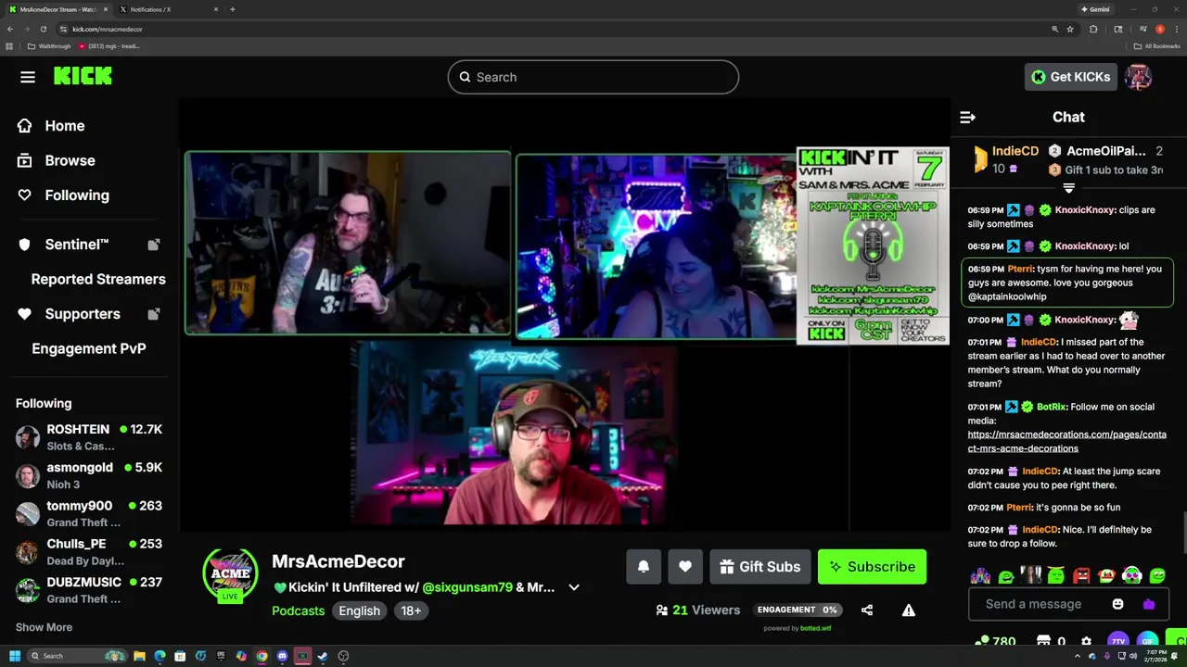The width and height of the screenshot is (1187, 667).
Task: Click Show More in Following list
Action: pos(44,627)
